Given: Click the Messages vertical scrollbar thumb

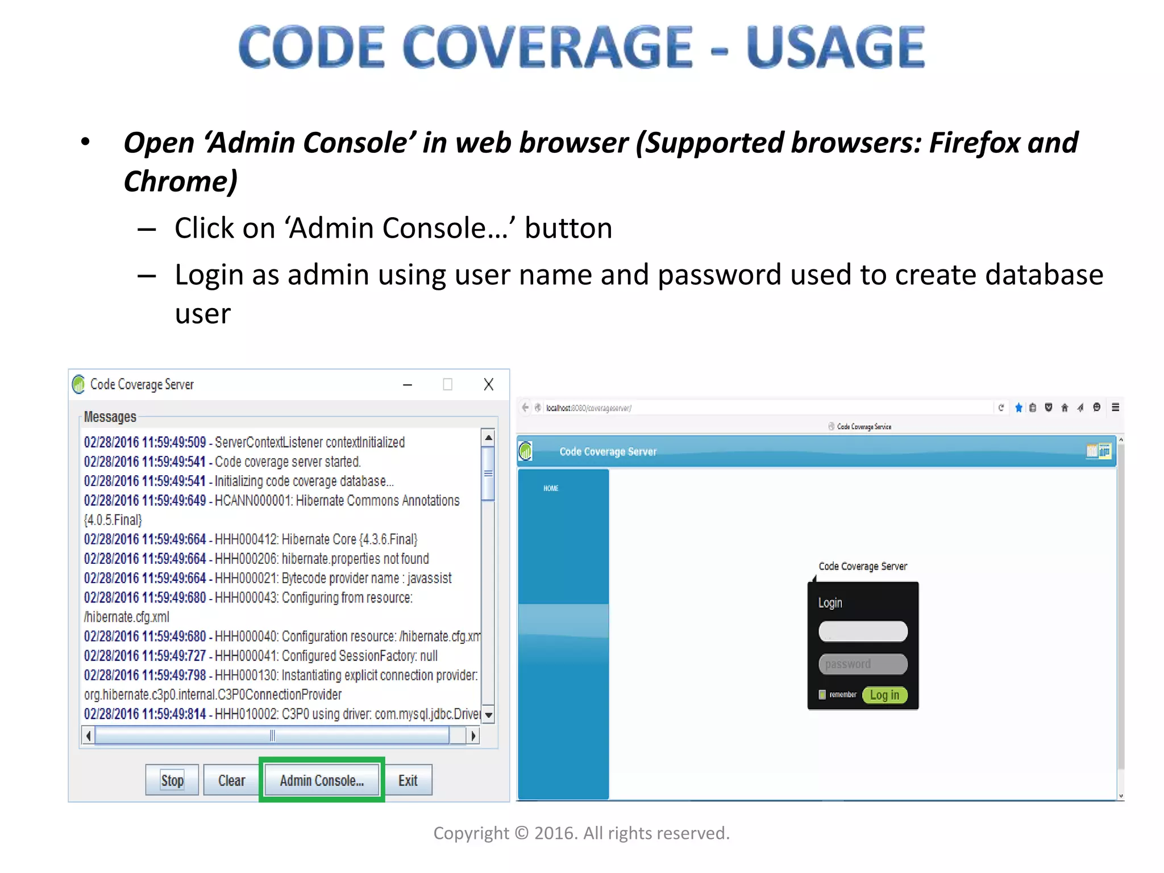Looking at the screenshot, I should (x=488, y=473).
